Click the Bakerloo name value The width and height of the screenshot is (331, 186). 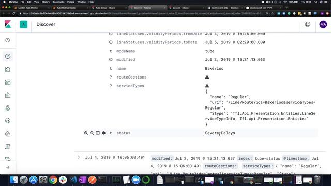click(214, 68)
